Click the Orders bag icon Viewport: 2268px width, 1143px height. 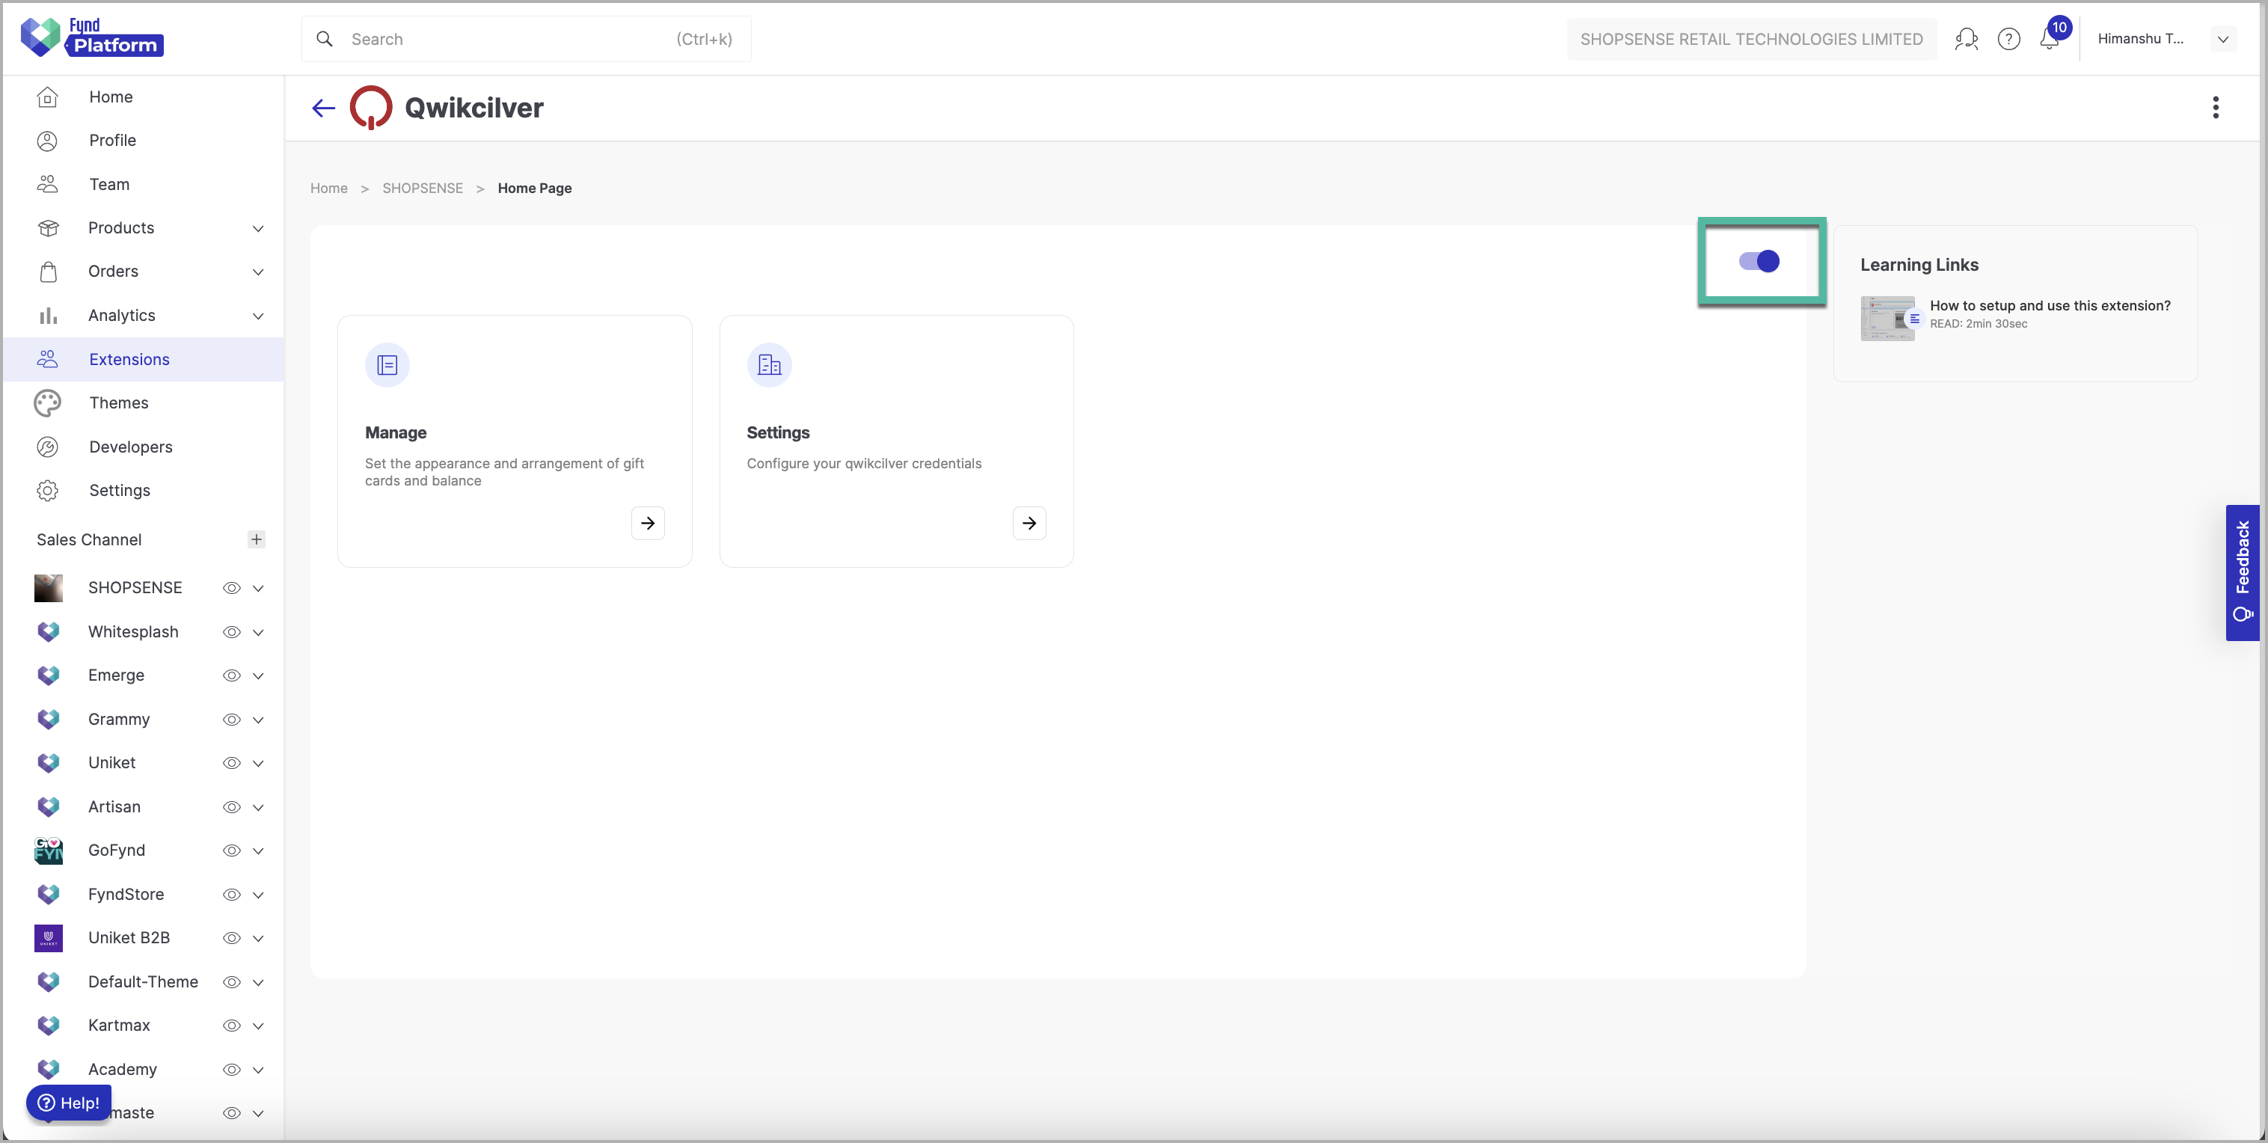pos(49,272)
